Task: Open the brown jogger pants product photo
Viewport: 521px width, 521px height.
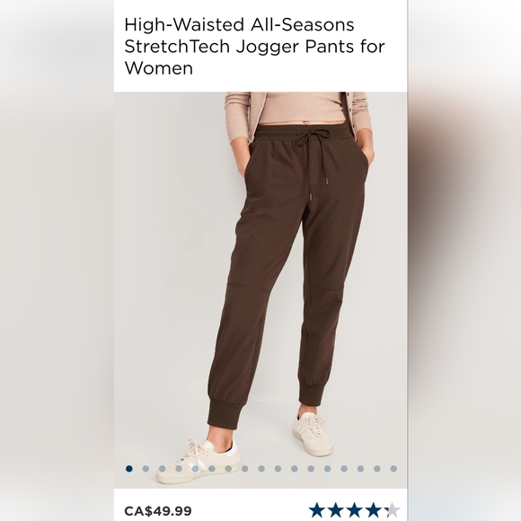Action: click(x=260, y=290)
